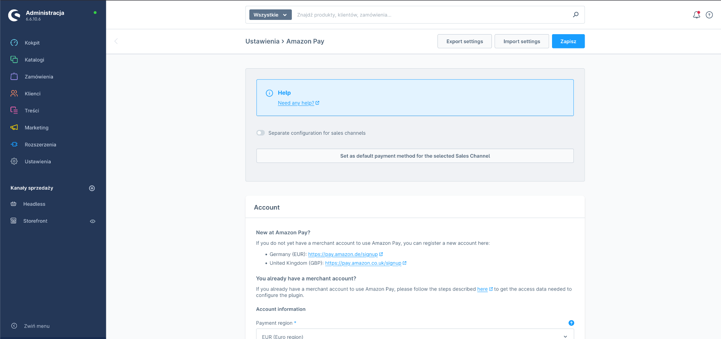The height and width of the screenshot is (339, 721).
Task: Add a sales channel with plus icon
Action: pos(92,188)
